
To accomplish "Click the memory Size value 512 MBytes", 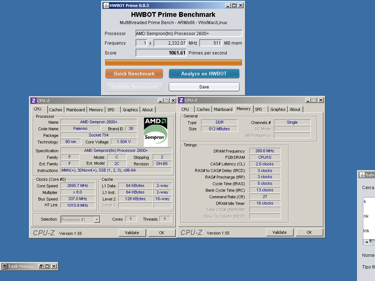I will (x=219, y=129).
